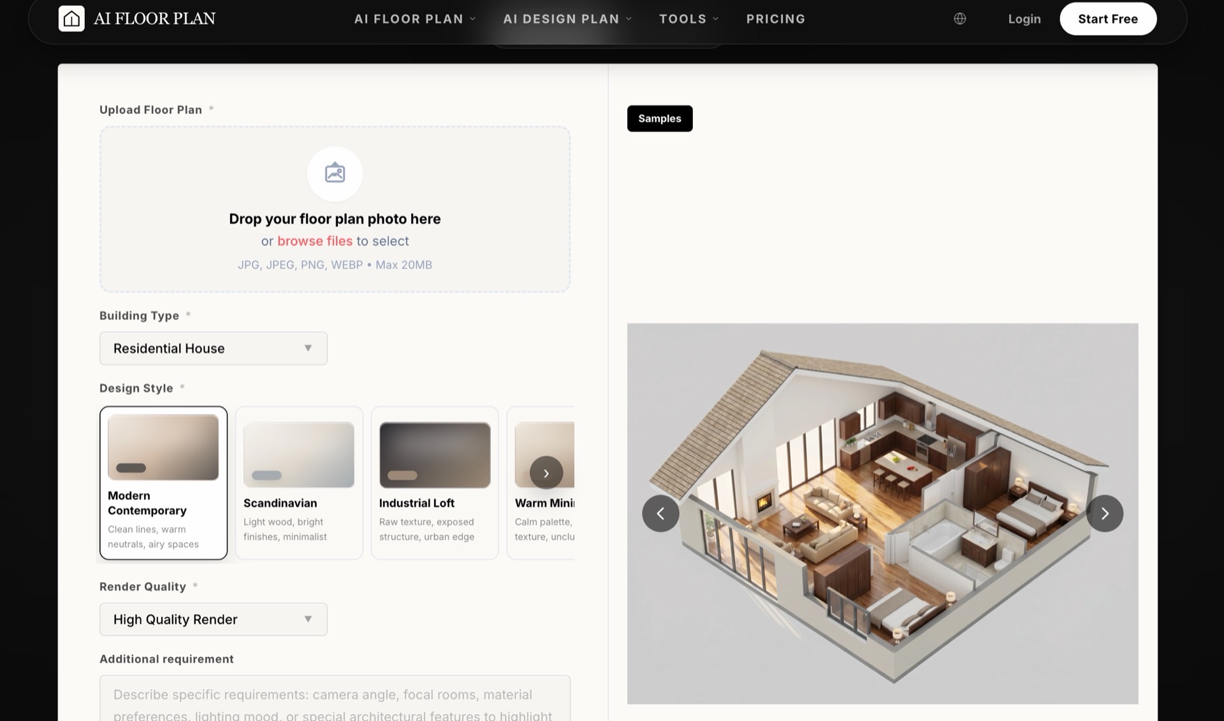Click the Additional requirement text field
The width and height of the screenshot is (1224, 721).
pos(335,699)
